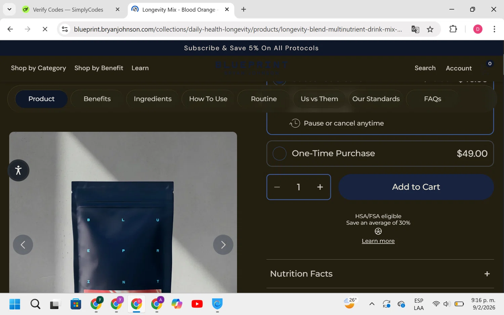Image resolution: width=504 pixels, height=315 pixels.
Task: Open the site Search link
Action: pyautogui.click(x=425, y=68)
